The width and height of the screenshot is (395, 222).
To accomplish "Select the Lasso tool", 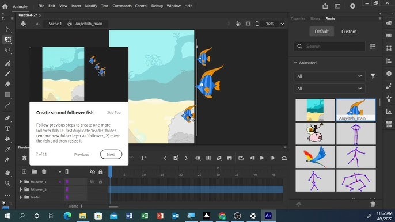I will pos(7,50).
